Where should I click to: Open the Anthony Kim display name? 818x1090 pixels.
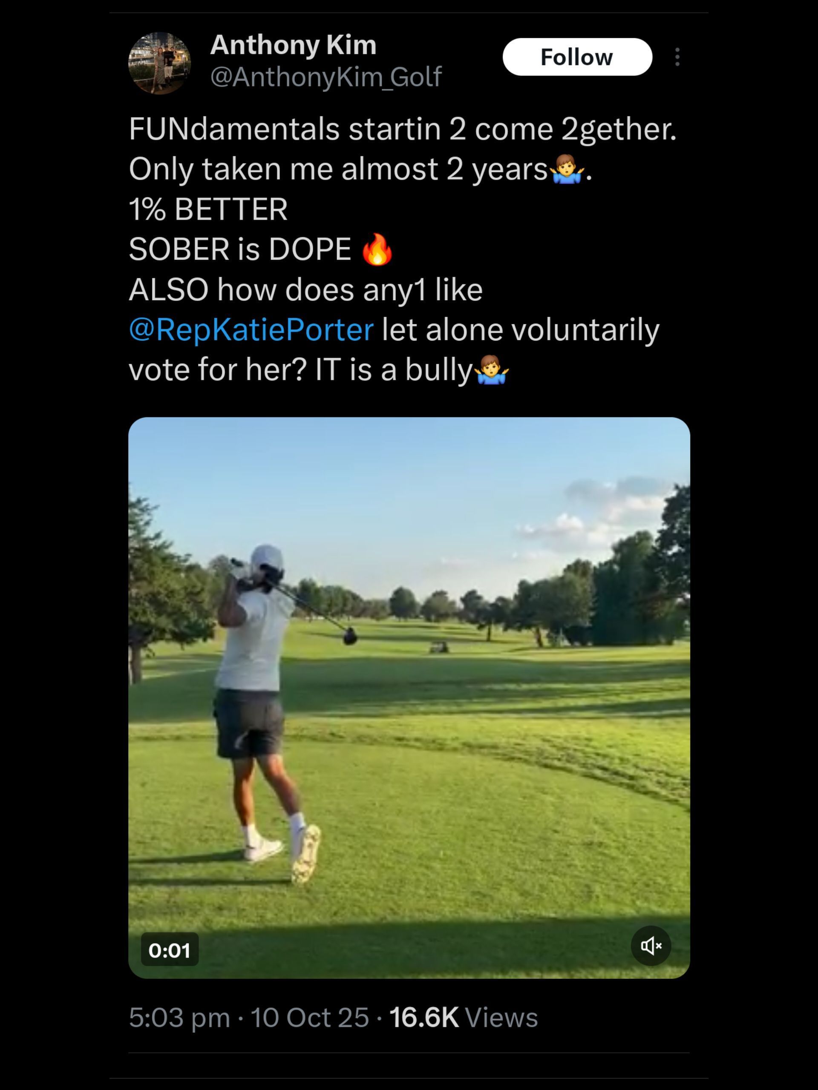pyautogui.click(x=293, y=45)
